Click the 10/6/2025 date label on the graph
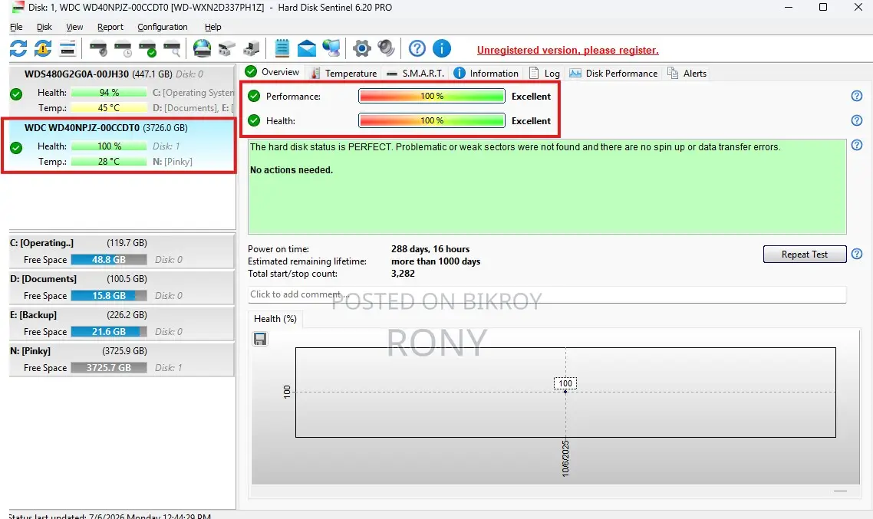Image resolution: width=873 pixels, height=519 pixels. tap(565, 458)
